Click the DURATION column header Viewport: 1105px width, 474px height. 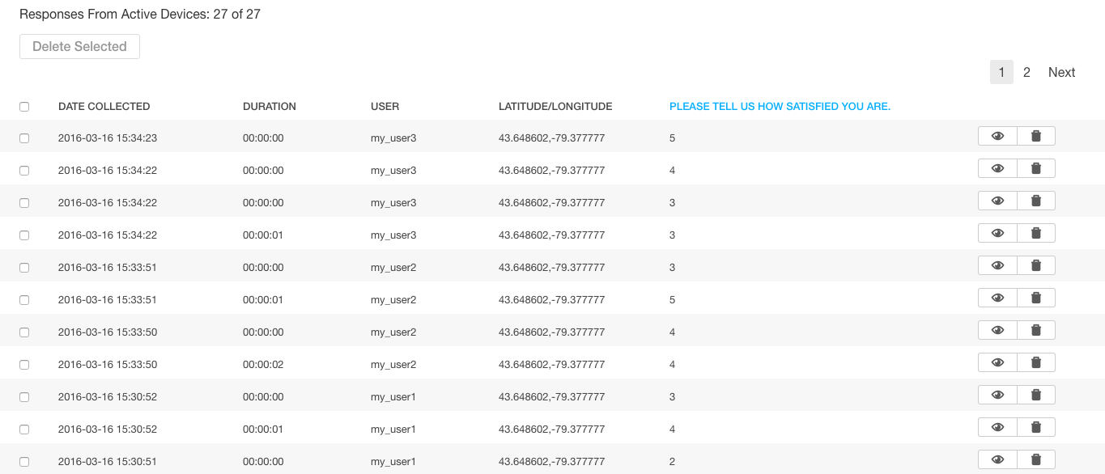coord(270,106)
